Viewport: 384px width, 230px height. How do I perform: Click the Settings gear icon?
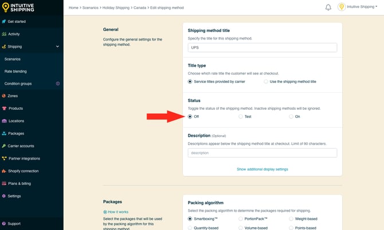pyautogui.click(x=4, y=196)
